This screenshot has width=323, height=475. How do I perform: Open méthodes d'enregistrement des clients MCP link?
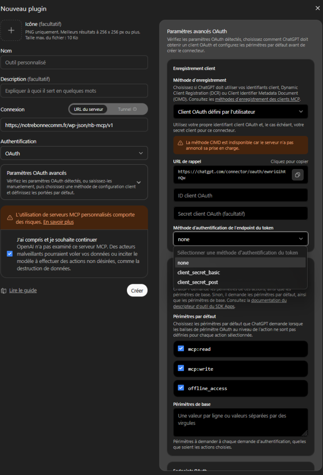(x=257, y=99)
